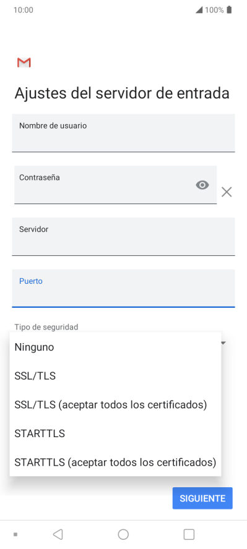Show password with the eye icon
Image resolution: width=247 pixels, height=549 pixels.
pyautogui.click(x=202, y=185)
